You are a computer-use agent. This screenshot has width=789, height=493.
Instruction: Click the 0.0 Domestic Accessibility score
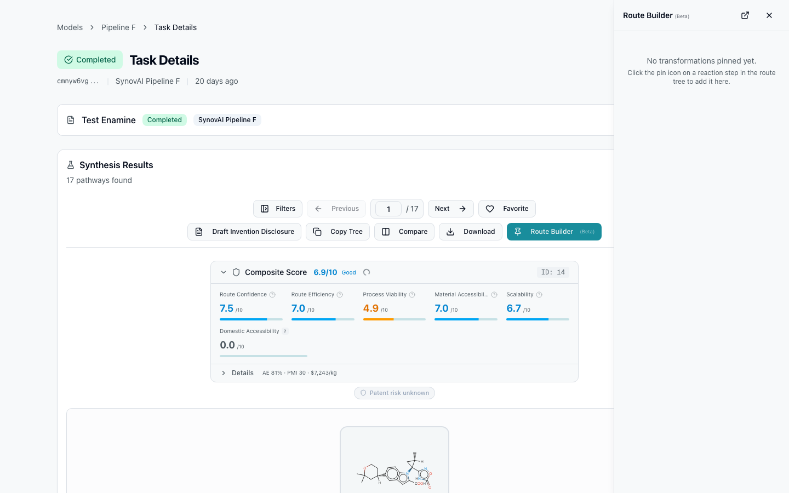point(227,345)
